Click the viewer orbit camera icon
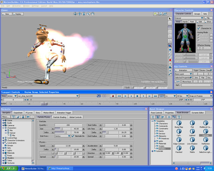 point(75,14)
